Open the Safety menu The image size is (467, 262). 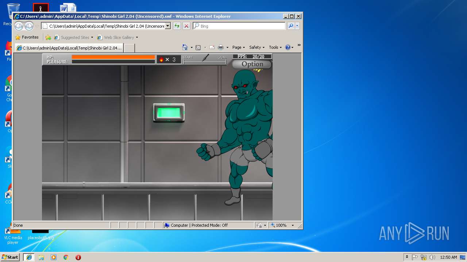(257, 47)
